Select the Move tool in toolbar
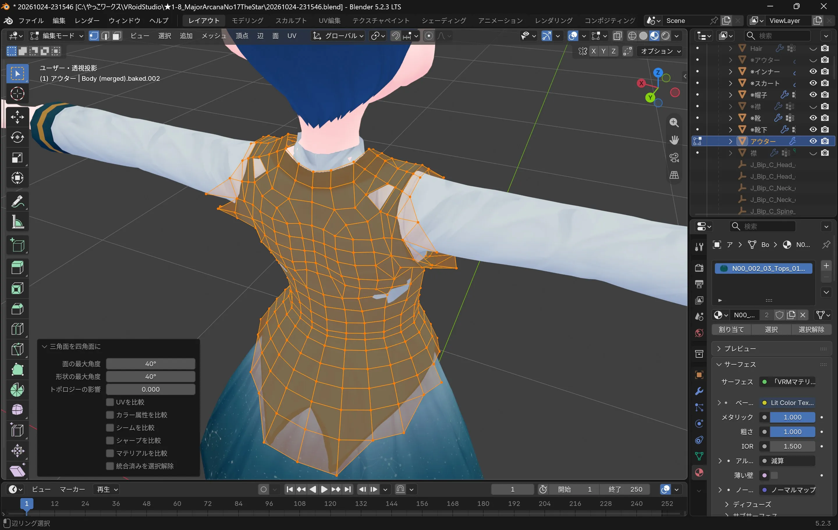The image size is (838, 530). tap(17, 117)
